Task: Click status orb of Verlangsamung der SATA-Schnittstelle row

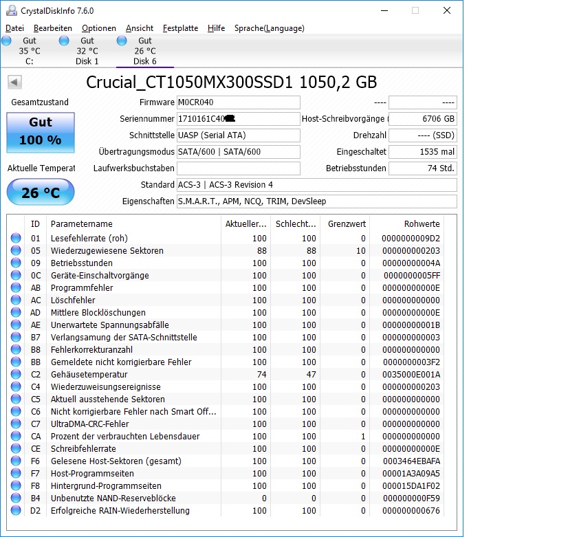Action: 16,337
